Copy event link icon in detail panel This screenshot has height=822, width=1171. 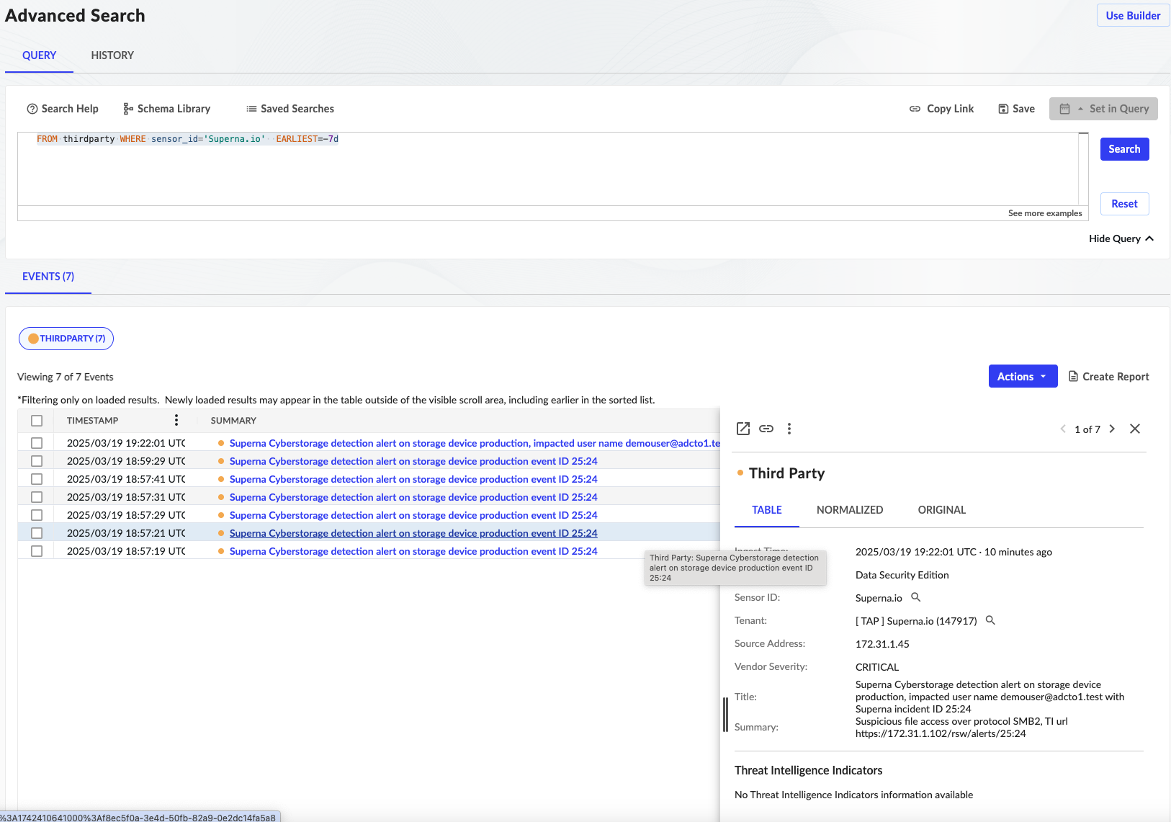[766, 429]
